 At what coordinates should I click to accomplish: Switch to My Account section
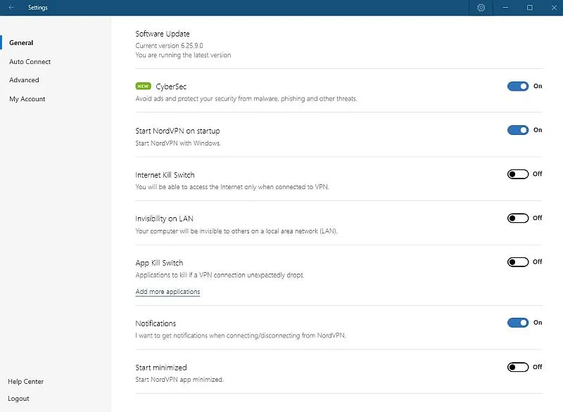[x=27, y=98]
